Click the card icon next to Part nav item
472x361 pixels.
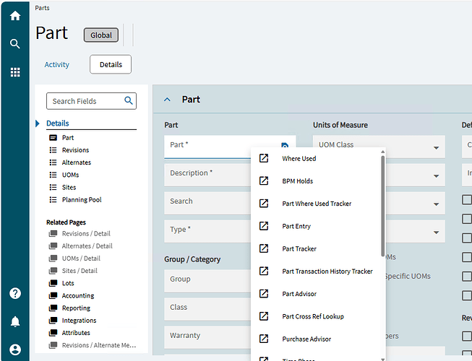point(53,138)
